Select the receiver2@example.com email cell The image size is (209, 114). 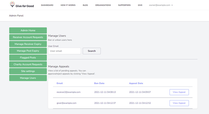[68, 92]
